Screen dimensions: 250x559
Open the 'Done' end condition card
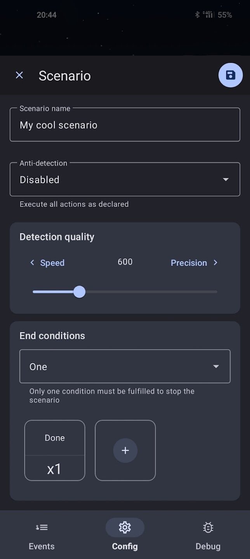pos(55,438)
